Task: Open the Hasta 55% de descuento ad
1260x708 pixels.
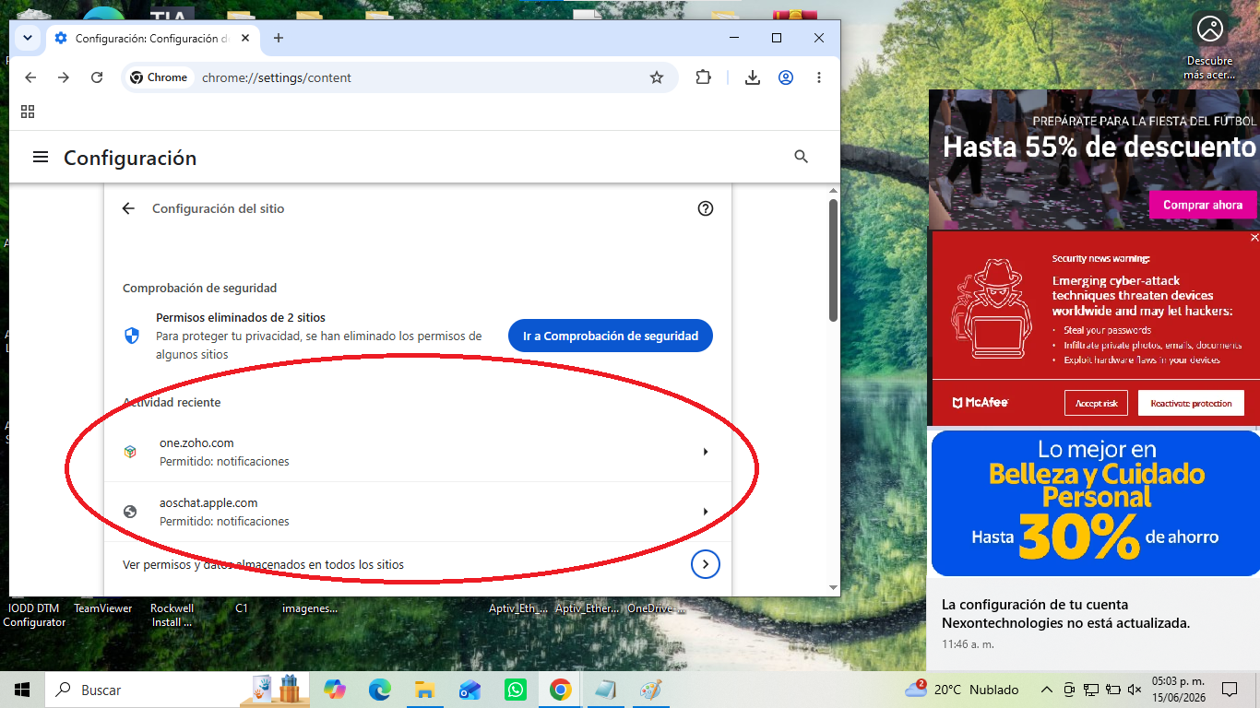Action: [x=1094, y=159]
